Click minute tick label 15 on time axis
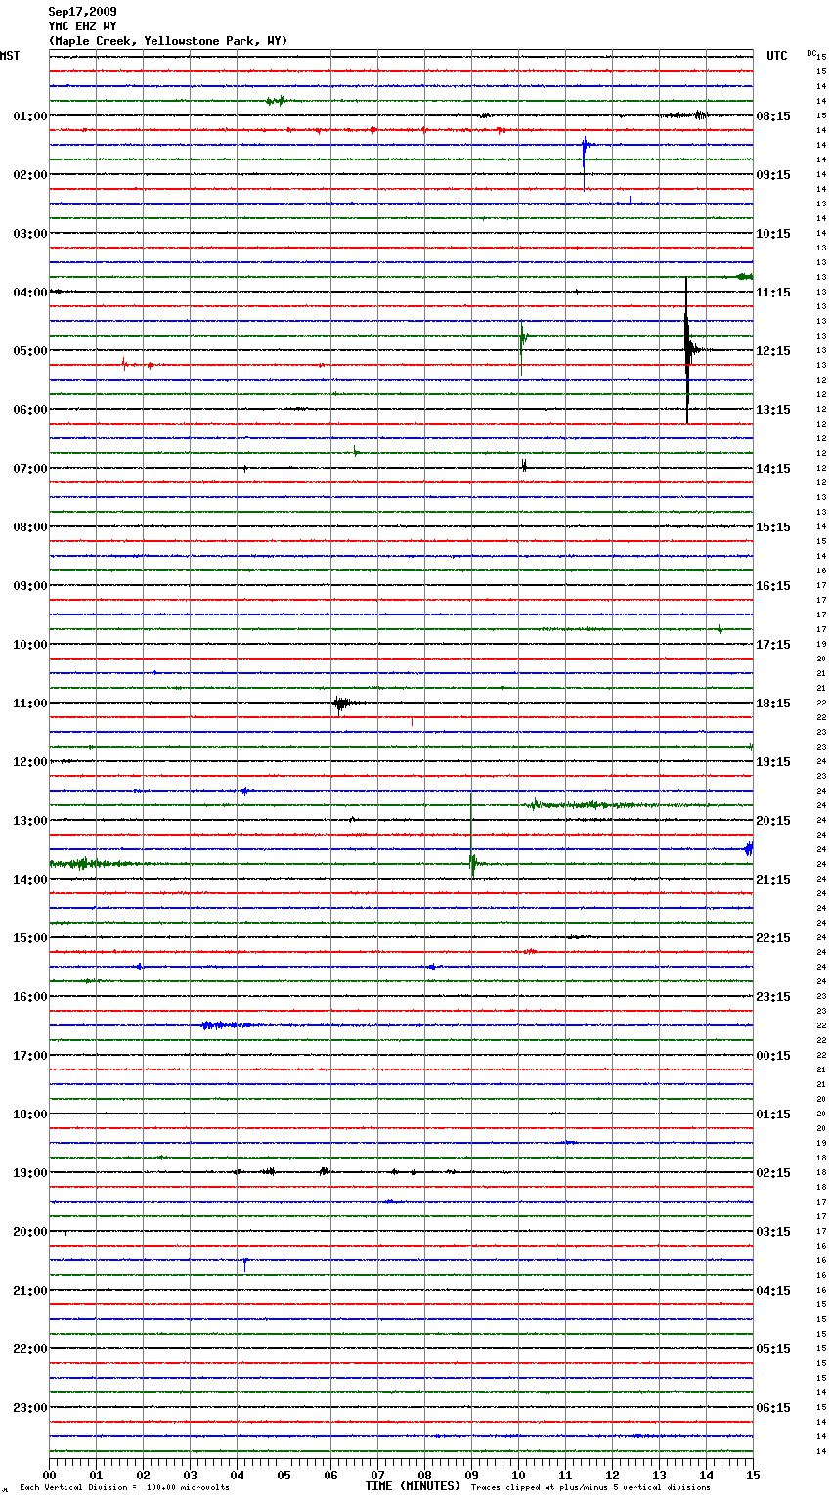 [x=753, y=1475]
